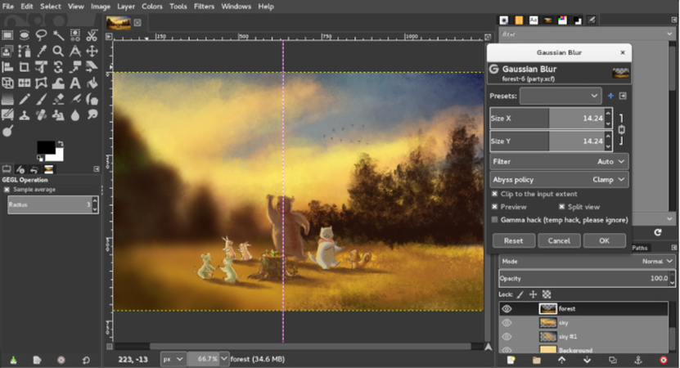Screen dimensions: 680x368
Task: Select the Rotate tool
Action: pyautogui.click(x=58, y=67)
